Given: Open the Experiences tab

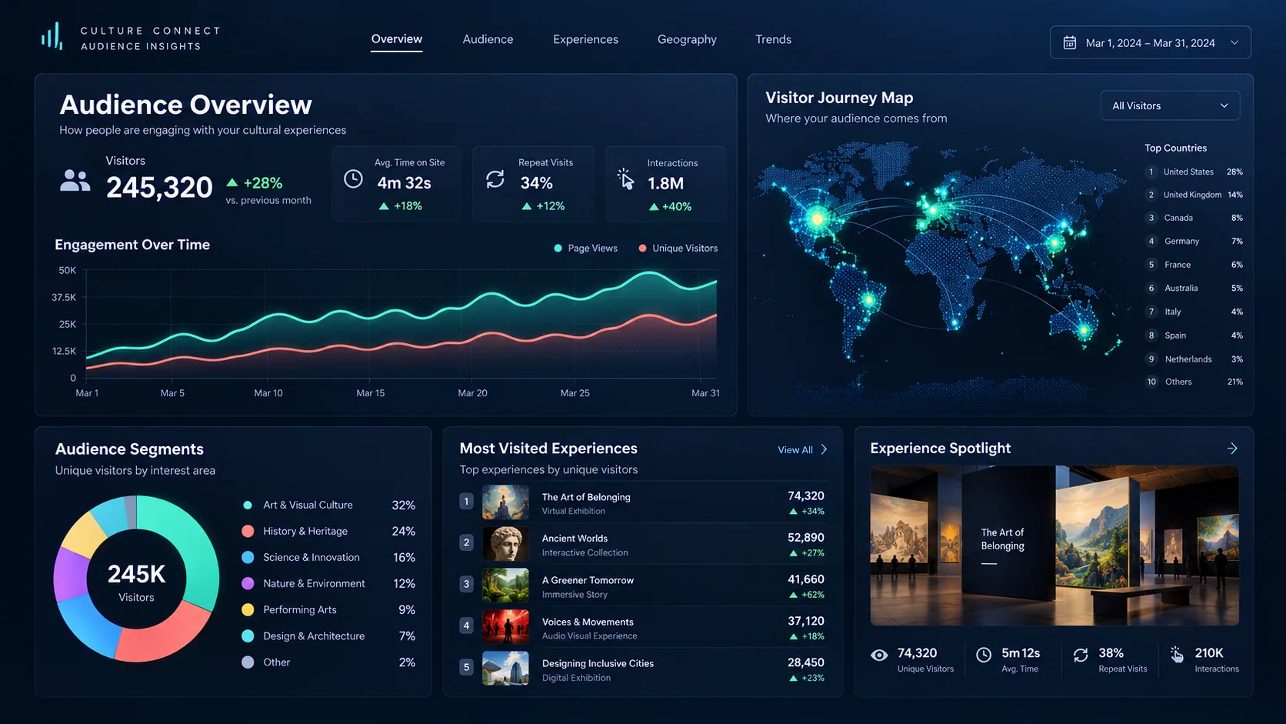Looking at the screenshot, I should (x=585, y=39).
